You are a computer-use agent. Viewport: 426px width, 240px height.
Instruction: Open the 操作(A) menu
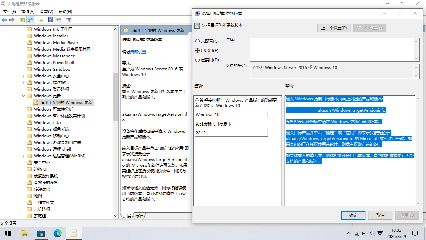click(x=28, y=12)
